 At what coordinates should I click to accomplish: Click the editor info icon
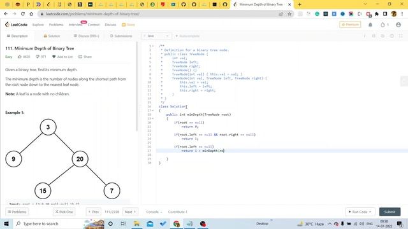click(x=365, y=36)
